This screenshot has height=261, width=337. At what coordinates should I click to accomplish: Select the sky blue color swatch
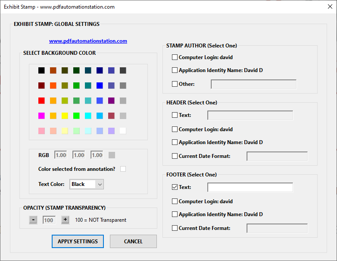(x=100, y=116)
